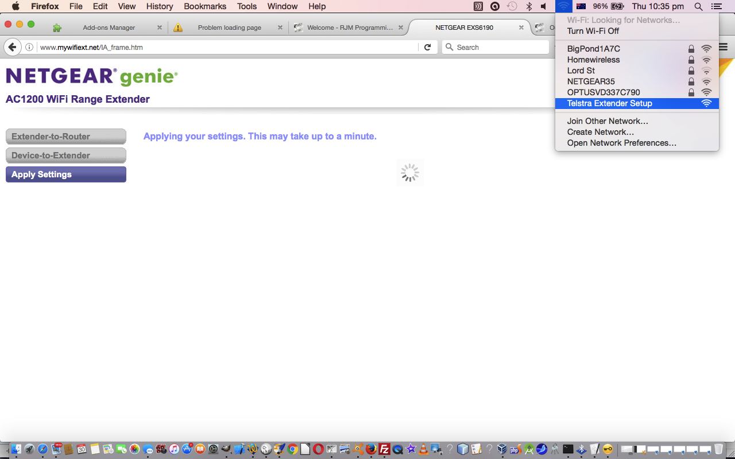Screen dimensions: 735x459
Task: Connect to the NETGEAR35 network
Action: [591, 81]
